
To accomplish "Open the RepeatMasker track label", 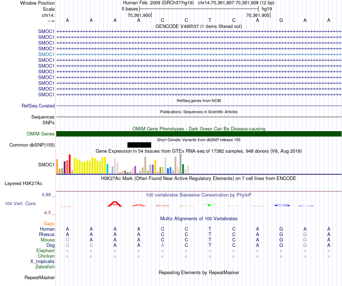I will coord(40,278).
